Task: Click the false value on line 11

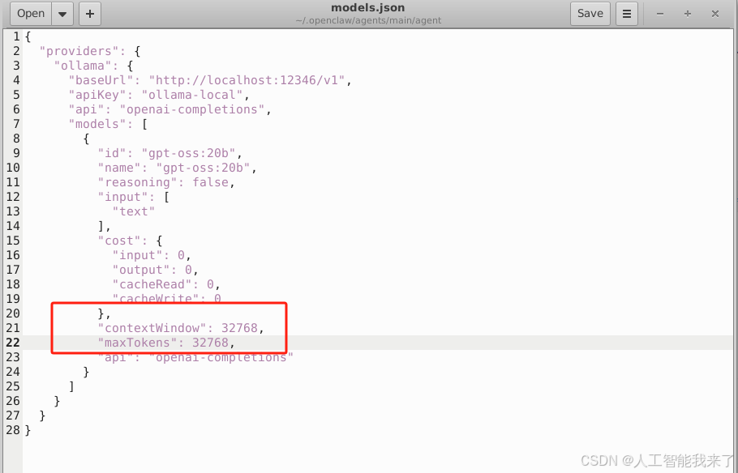Action: click(210, 182)
